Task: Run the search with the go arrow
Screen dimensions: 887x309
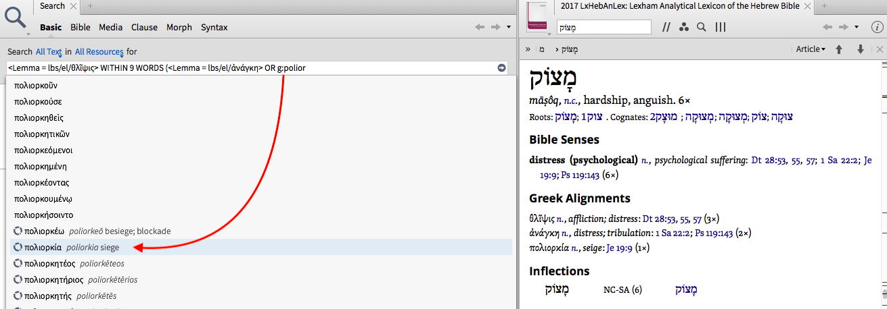Action: [x=501, y=67]
